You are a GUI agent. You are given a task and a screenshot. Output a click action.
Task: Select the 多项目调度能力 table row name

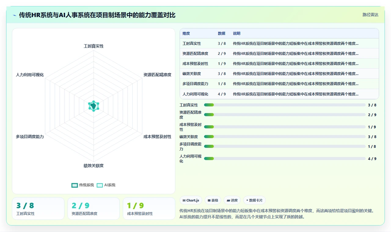(x=195, y=84)
